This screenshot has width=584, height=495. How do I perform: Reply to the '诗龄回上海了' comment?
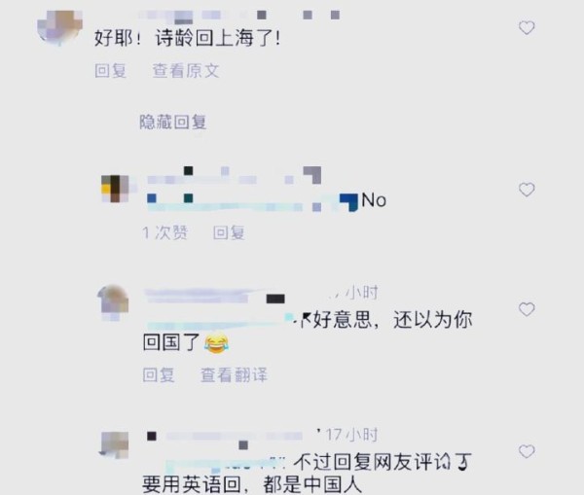[111, 71]
